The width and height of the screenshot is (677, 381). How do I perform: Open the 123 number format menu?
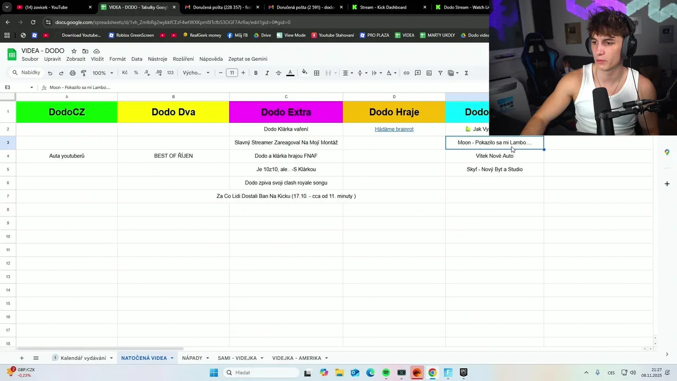pyautogui.click(x=170, y=73)
